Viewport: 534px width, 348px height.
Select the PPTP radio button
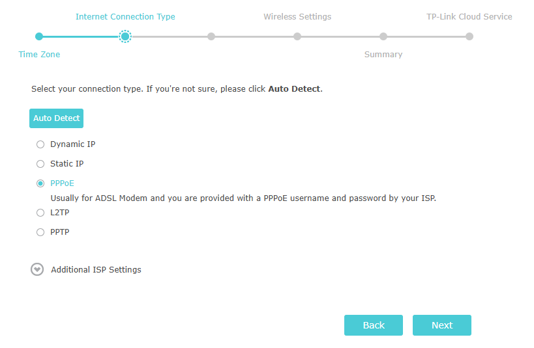point(40,232)
